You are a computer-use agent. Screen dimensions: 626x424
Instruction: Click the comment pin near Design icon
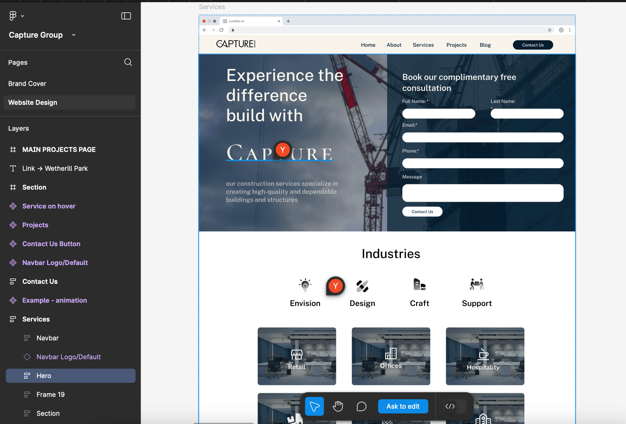point(335,286)
